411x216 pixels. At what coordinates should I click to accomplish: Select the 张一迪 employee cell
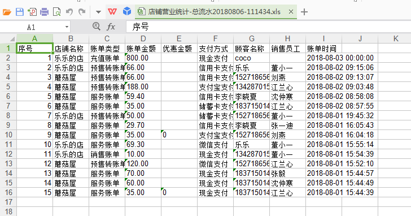pos(288,126)
